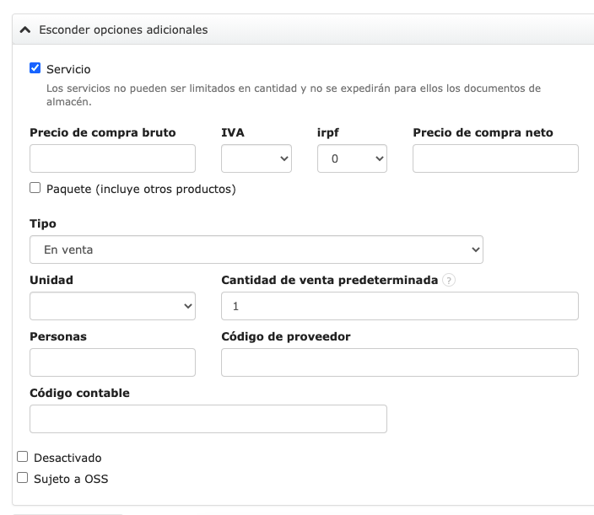Viewport: 594px width, 515px height.
Task: Tick the Desactivado checkbox
Action: point(23,457)
